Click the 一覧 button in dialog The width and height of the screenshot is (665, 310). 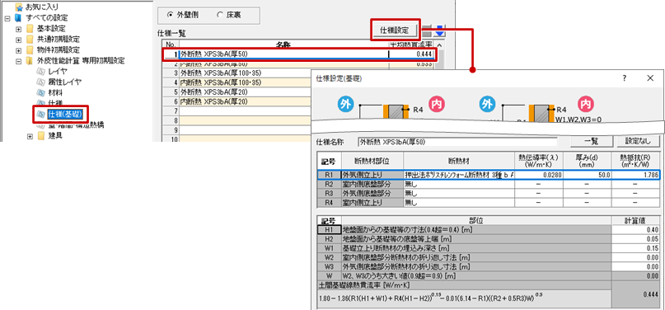(x=591, y=142)
